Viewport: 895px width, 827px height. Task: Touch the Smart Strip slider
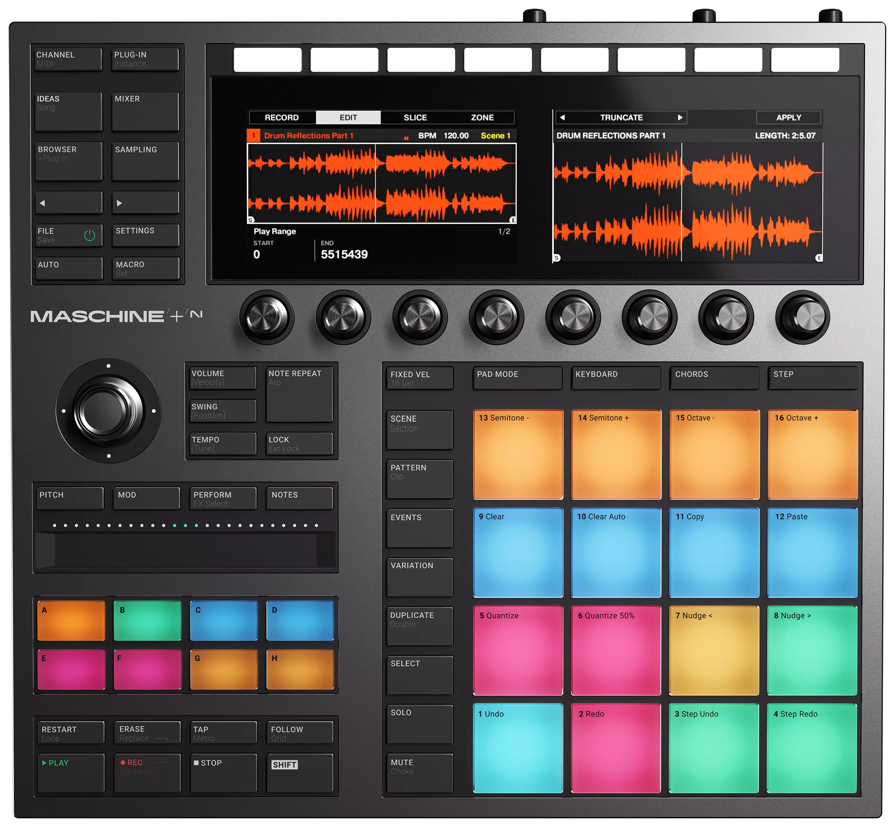tap(186, 551)
